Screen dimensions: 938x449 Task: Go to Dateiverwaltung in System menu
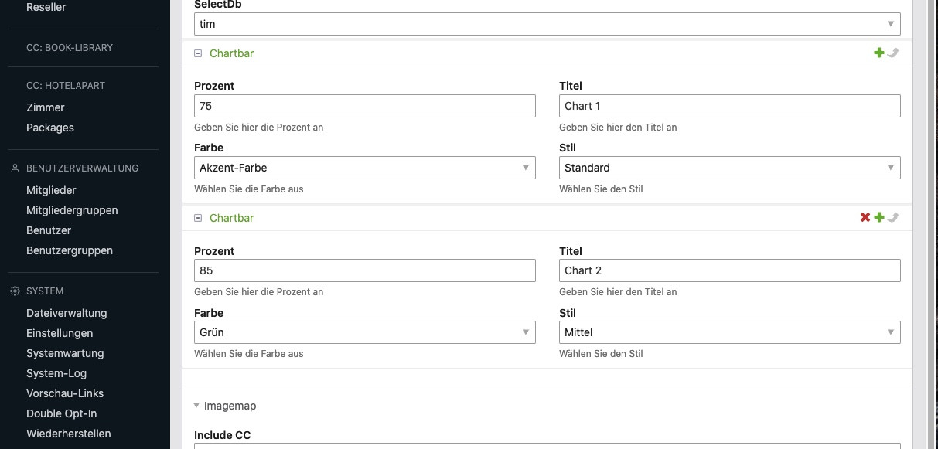(x=67, y=313)
